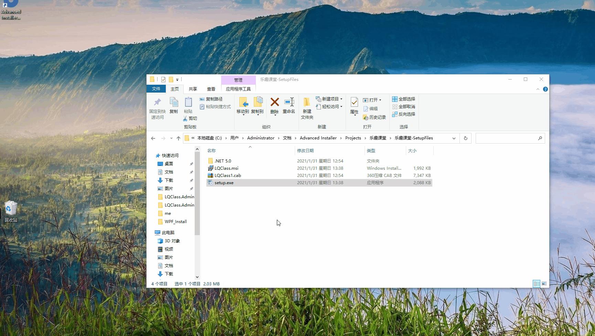Switch to details view in status bar
The width and height of the screenshot is (595, 336).
[537, 284]
